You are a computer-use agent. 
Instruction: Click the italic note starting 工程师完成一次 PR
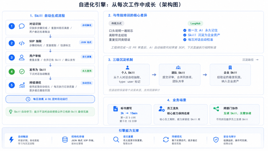pyautogui.click(x=164, y=47)
